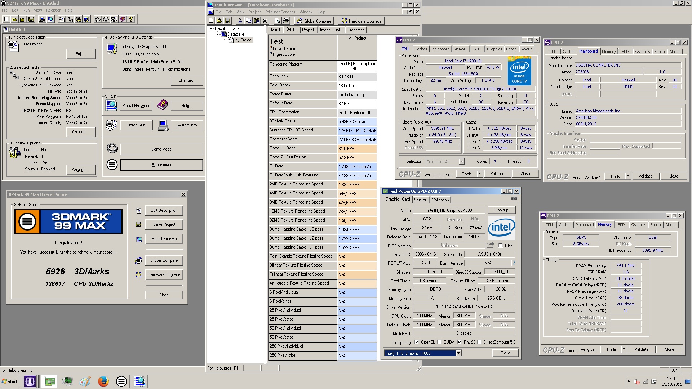The height and width of the screenshot is (389, 692).
Task: Click the GPU-Z screenshot camera icon
Action: point(514,199)
